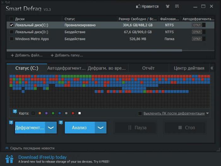Image resolution: width=221 pixels, height=166 pixels.
Task: Expand shutdown options arrow after Выключить ПК
Action: 207,113
